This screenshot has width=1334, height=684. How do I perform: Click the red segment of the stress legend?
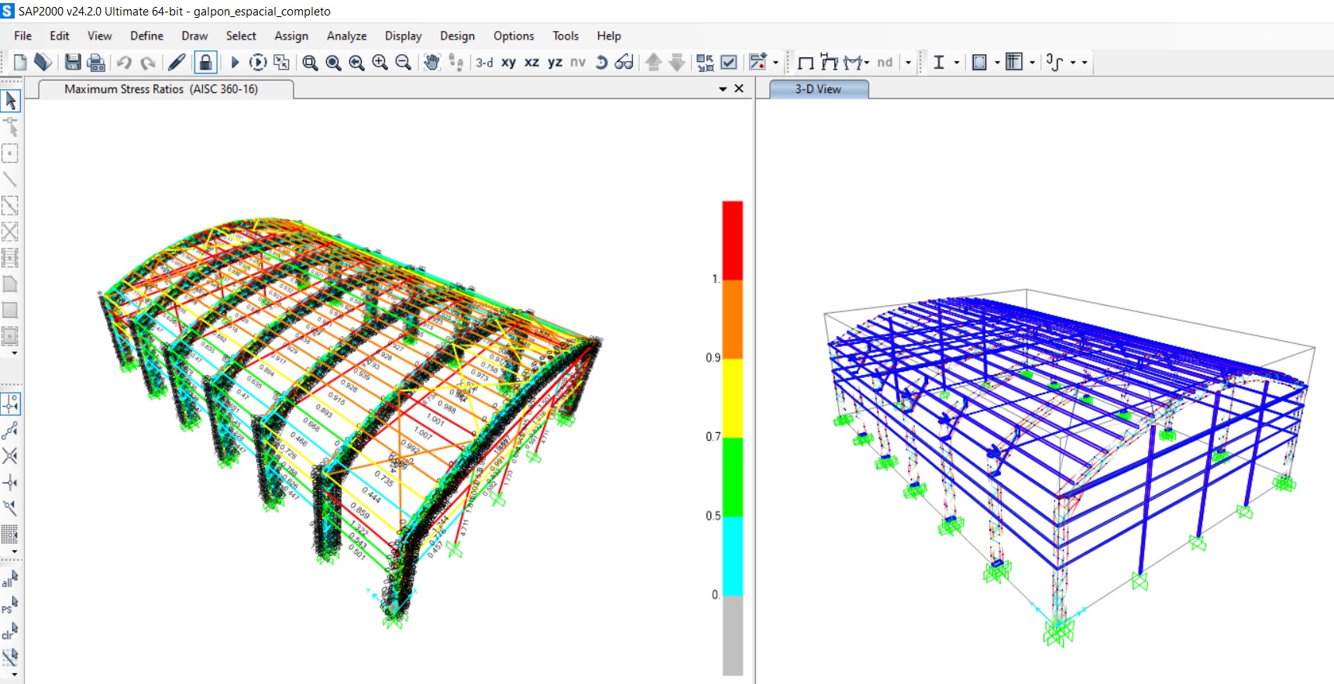click(x=732, y=240)
